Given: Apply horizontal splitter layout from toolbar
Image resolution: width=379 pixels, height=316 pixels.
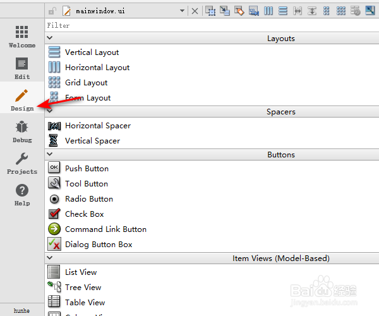Looking at the screenshot, I should 298,11.
